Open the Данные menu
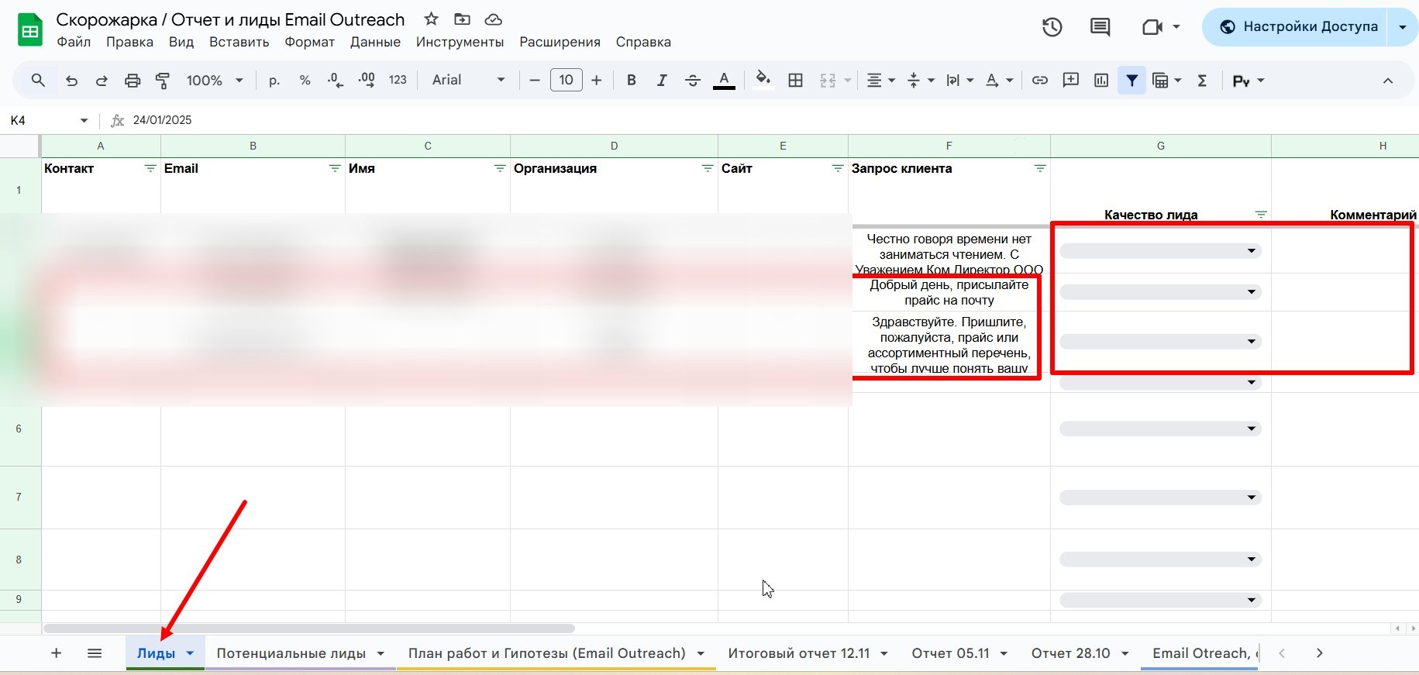Image resolution: width=1419 pixels, height=675 pixels. [x=375, y=42]
